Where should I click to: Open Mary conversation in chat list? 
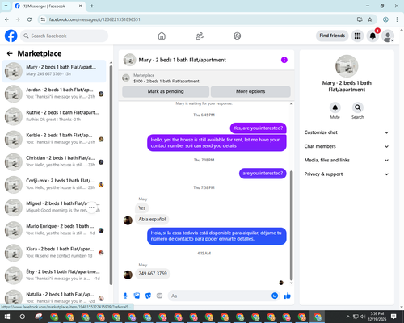click(x=54, y=71)
